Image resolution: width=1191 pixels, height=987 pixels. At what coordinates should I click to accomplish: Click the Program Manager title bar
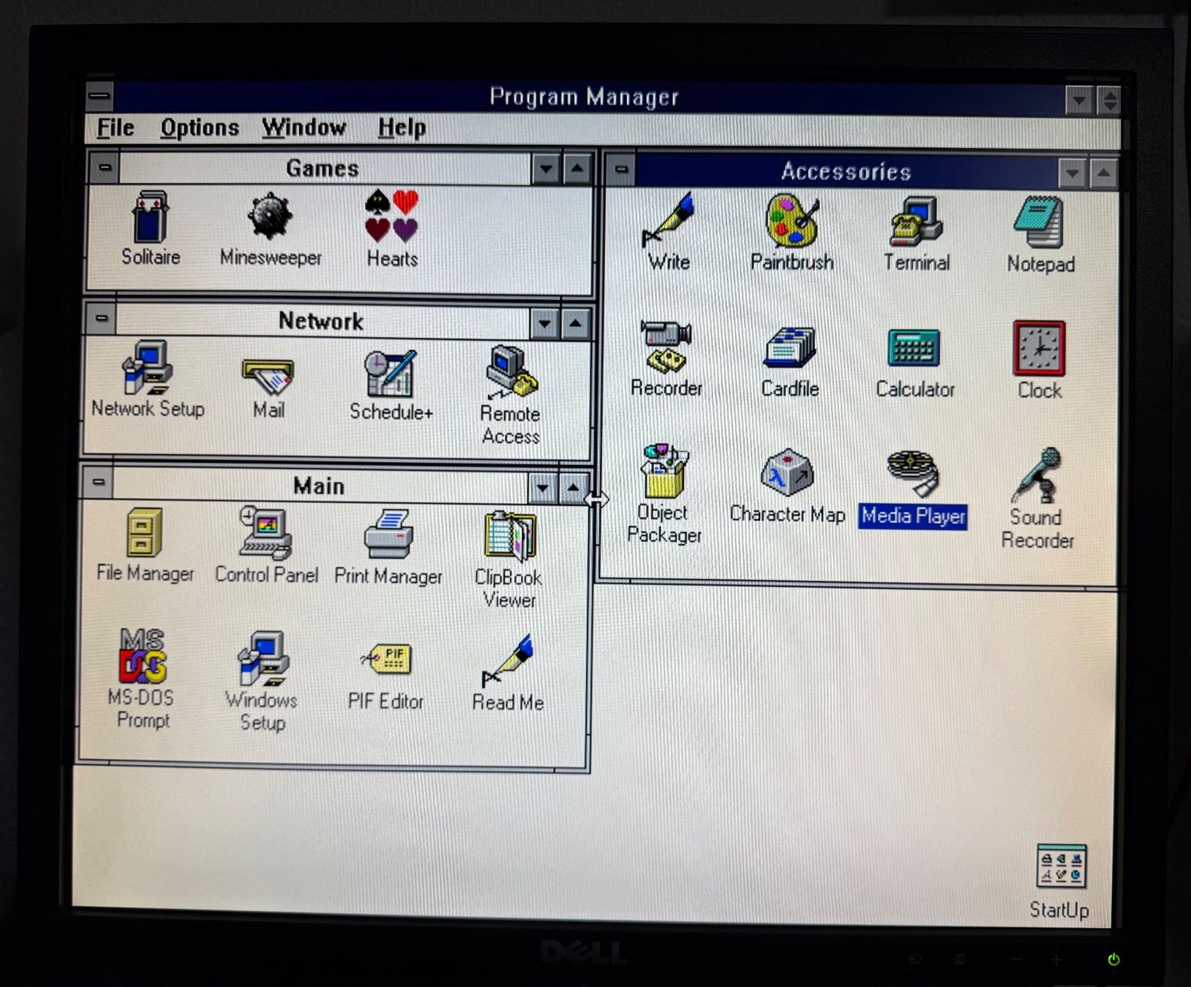589,97
